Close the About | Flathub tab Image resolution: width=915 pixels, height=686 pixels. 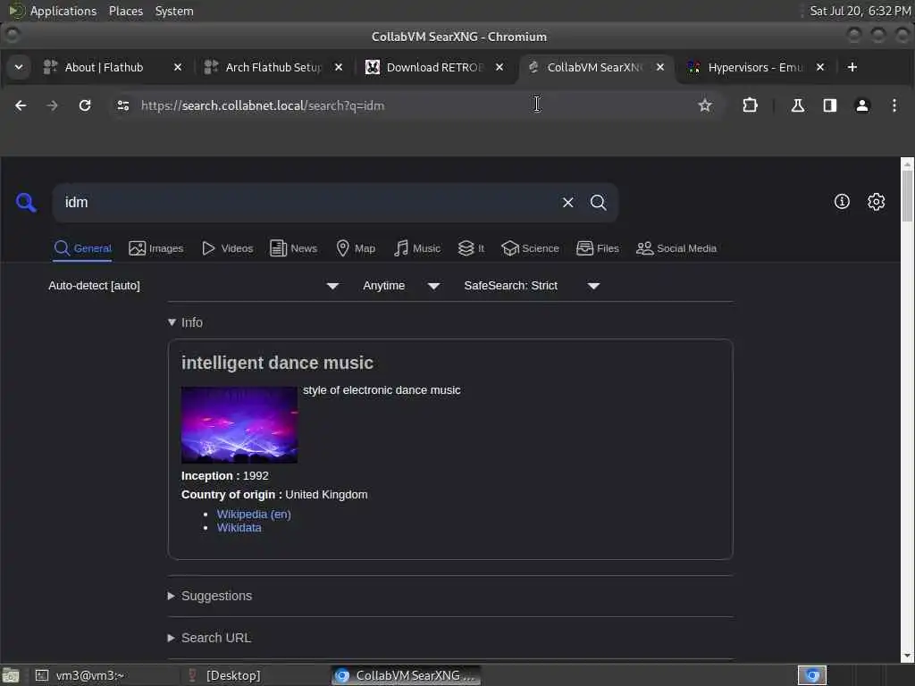178,67
